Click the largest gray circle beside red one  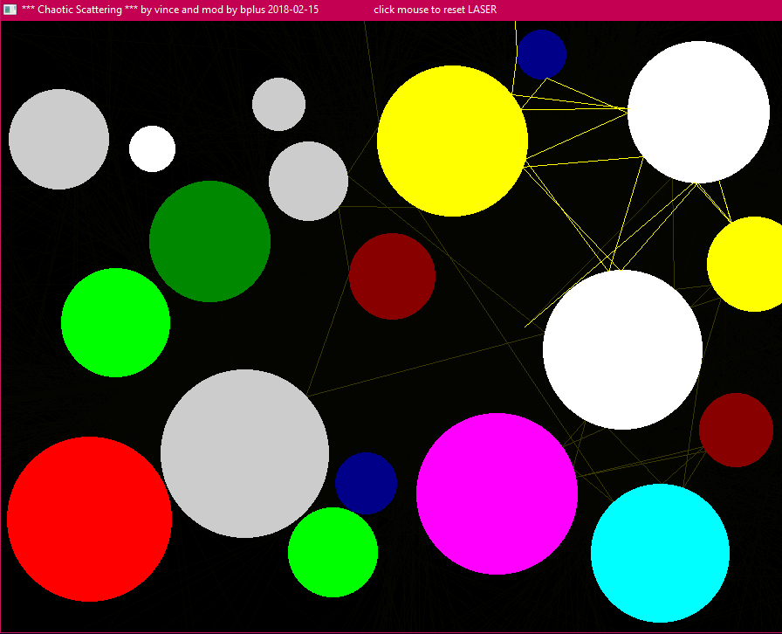pyautogui.click(x=244, y=453)
